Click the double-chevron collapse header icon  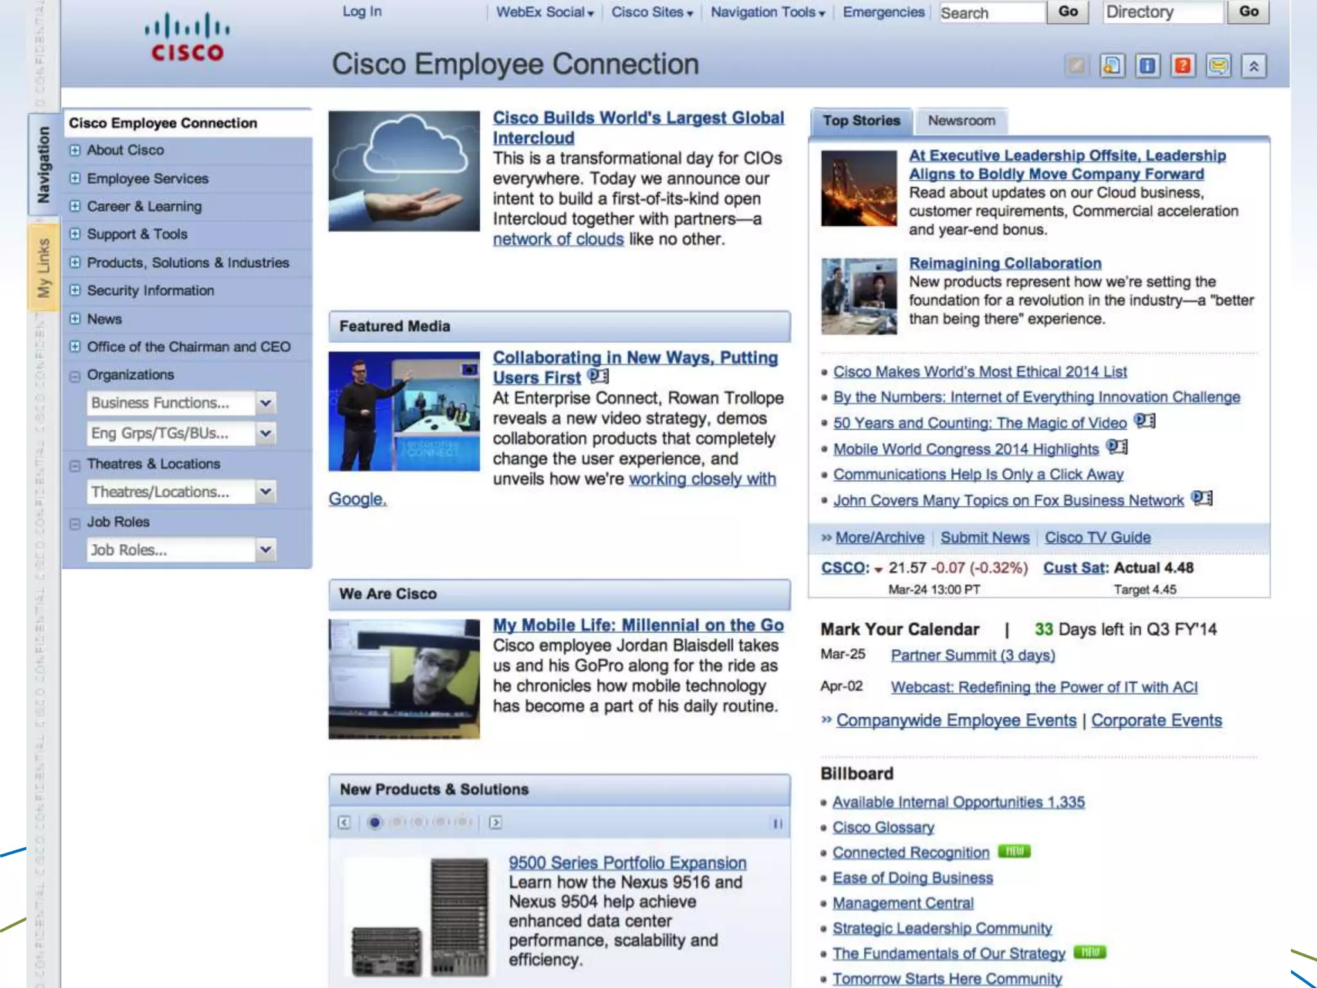(x=1254, y=66)
